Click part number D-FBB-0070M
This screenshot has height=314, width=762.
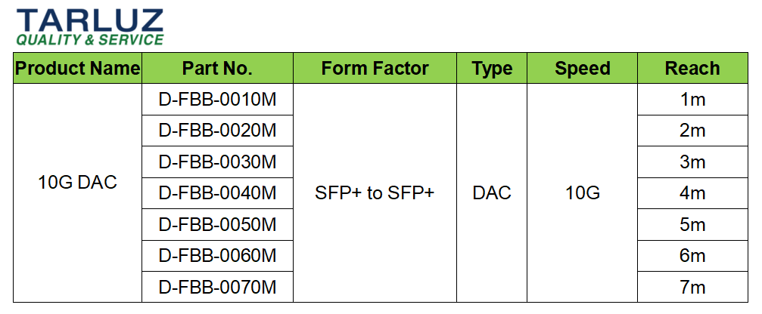217,288
